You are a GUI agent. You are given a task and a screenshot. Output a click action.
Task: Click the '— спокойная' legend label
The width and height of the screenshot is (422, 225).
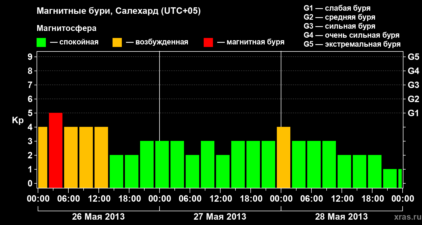[x=74, y=42]
